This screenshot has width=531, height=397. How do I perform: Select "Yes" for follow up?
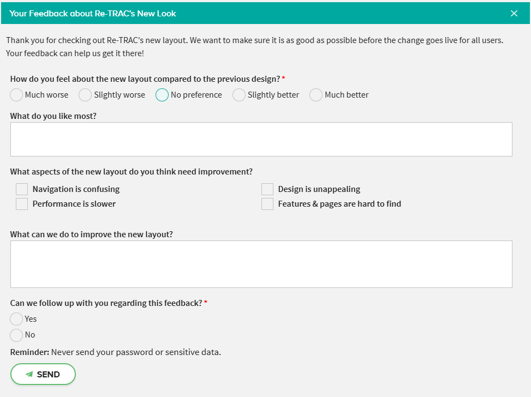coord(16,319)
